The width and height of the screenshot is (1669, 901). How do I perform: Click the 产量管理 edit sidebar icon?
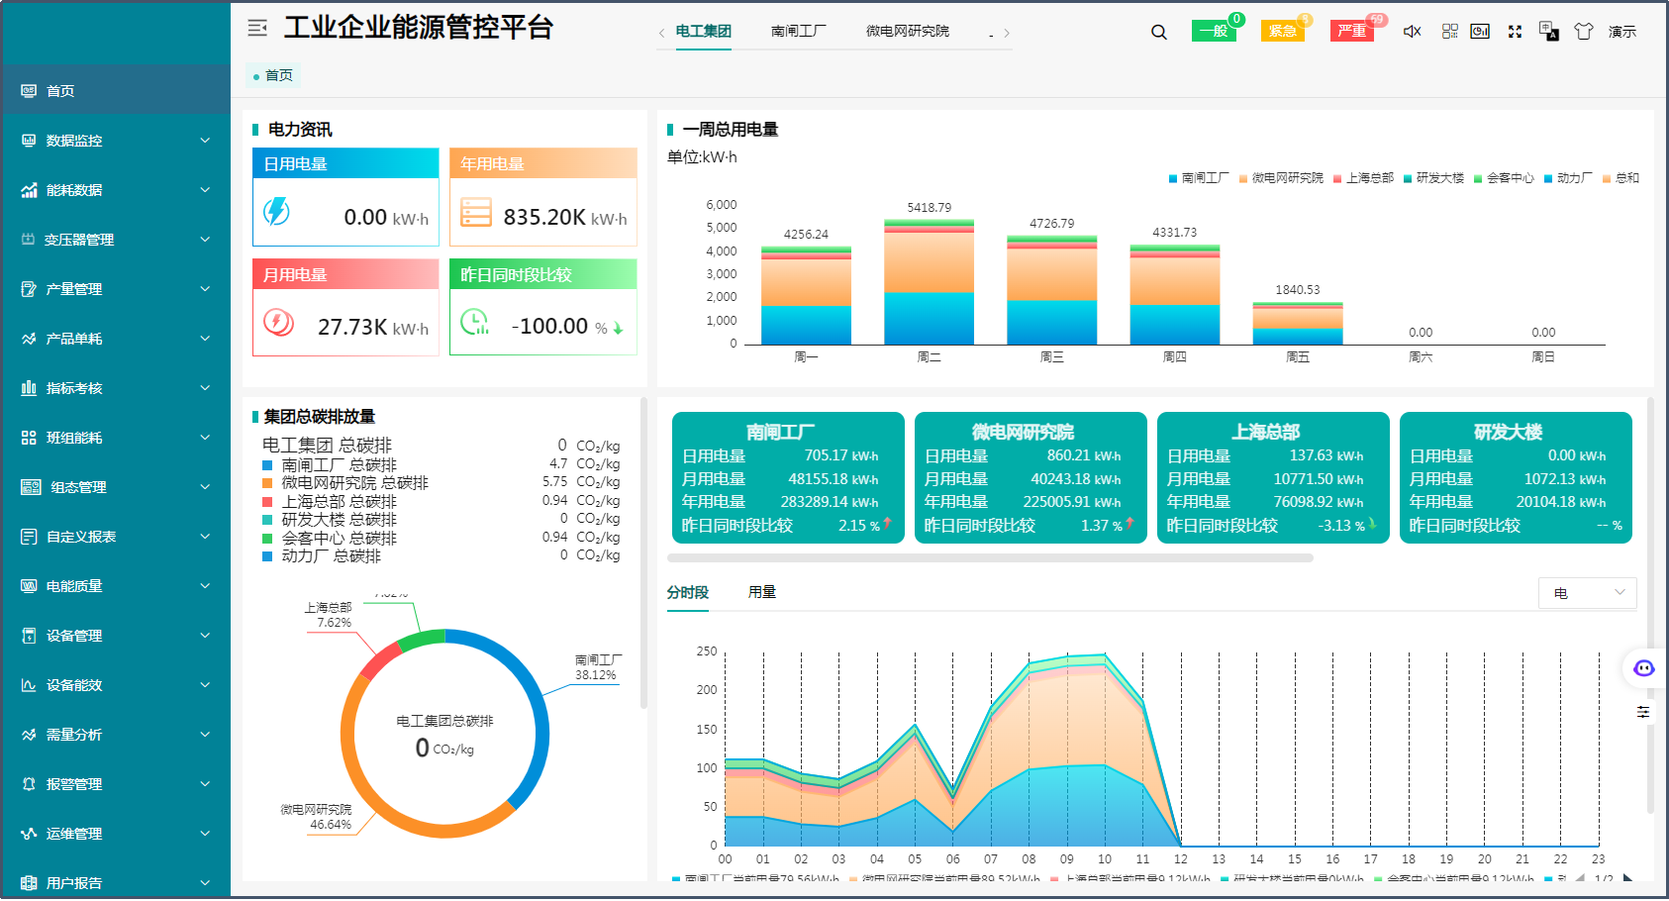(x=29, y=289)
